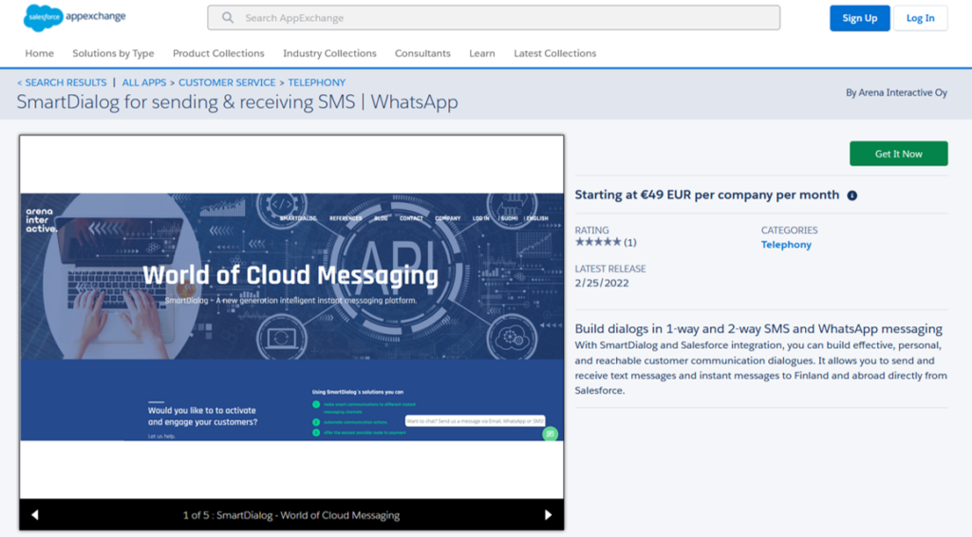Click the five-star rating

point(598,242)
